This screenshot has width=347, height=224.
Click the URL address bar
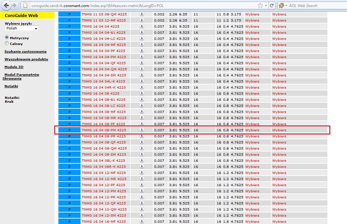[142, 6]
